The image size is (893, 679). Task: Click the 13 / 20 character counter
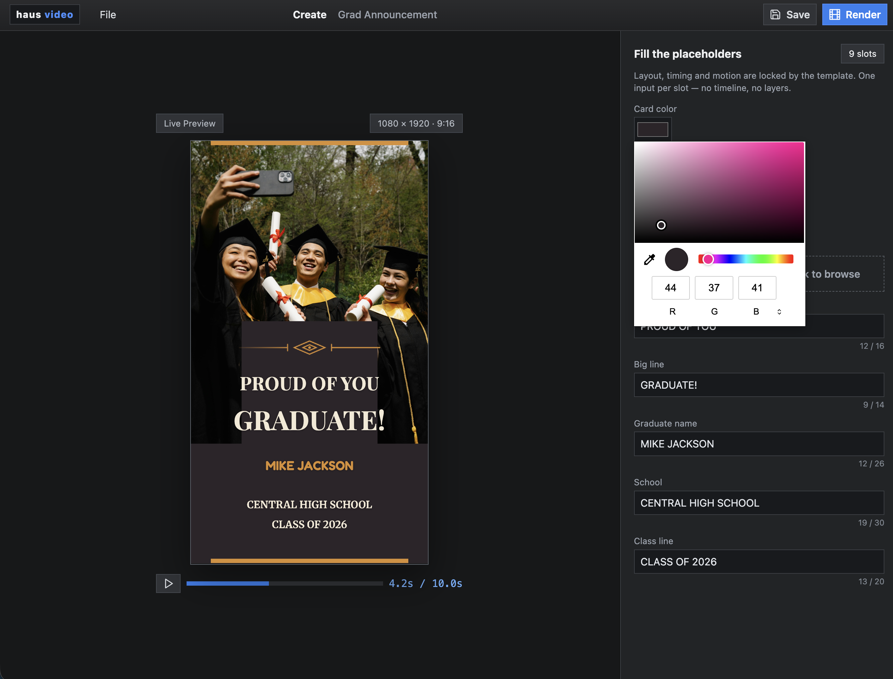click(871, 581)
